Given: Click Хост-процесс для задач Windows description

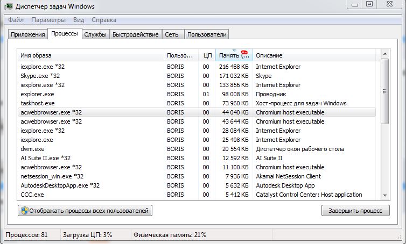Looking at the screenshot, I should point(301,103).
